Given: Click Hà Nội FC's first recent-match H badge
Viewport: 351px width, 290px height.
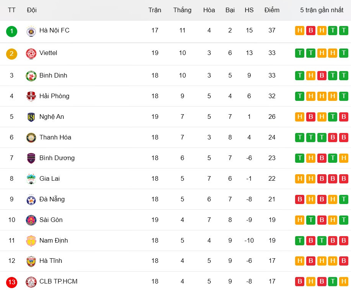Looking at the screenshot, I should click(x=300, y=31).
